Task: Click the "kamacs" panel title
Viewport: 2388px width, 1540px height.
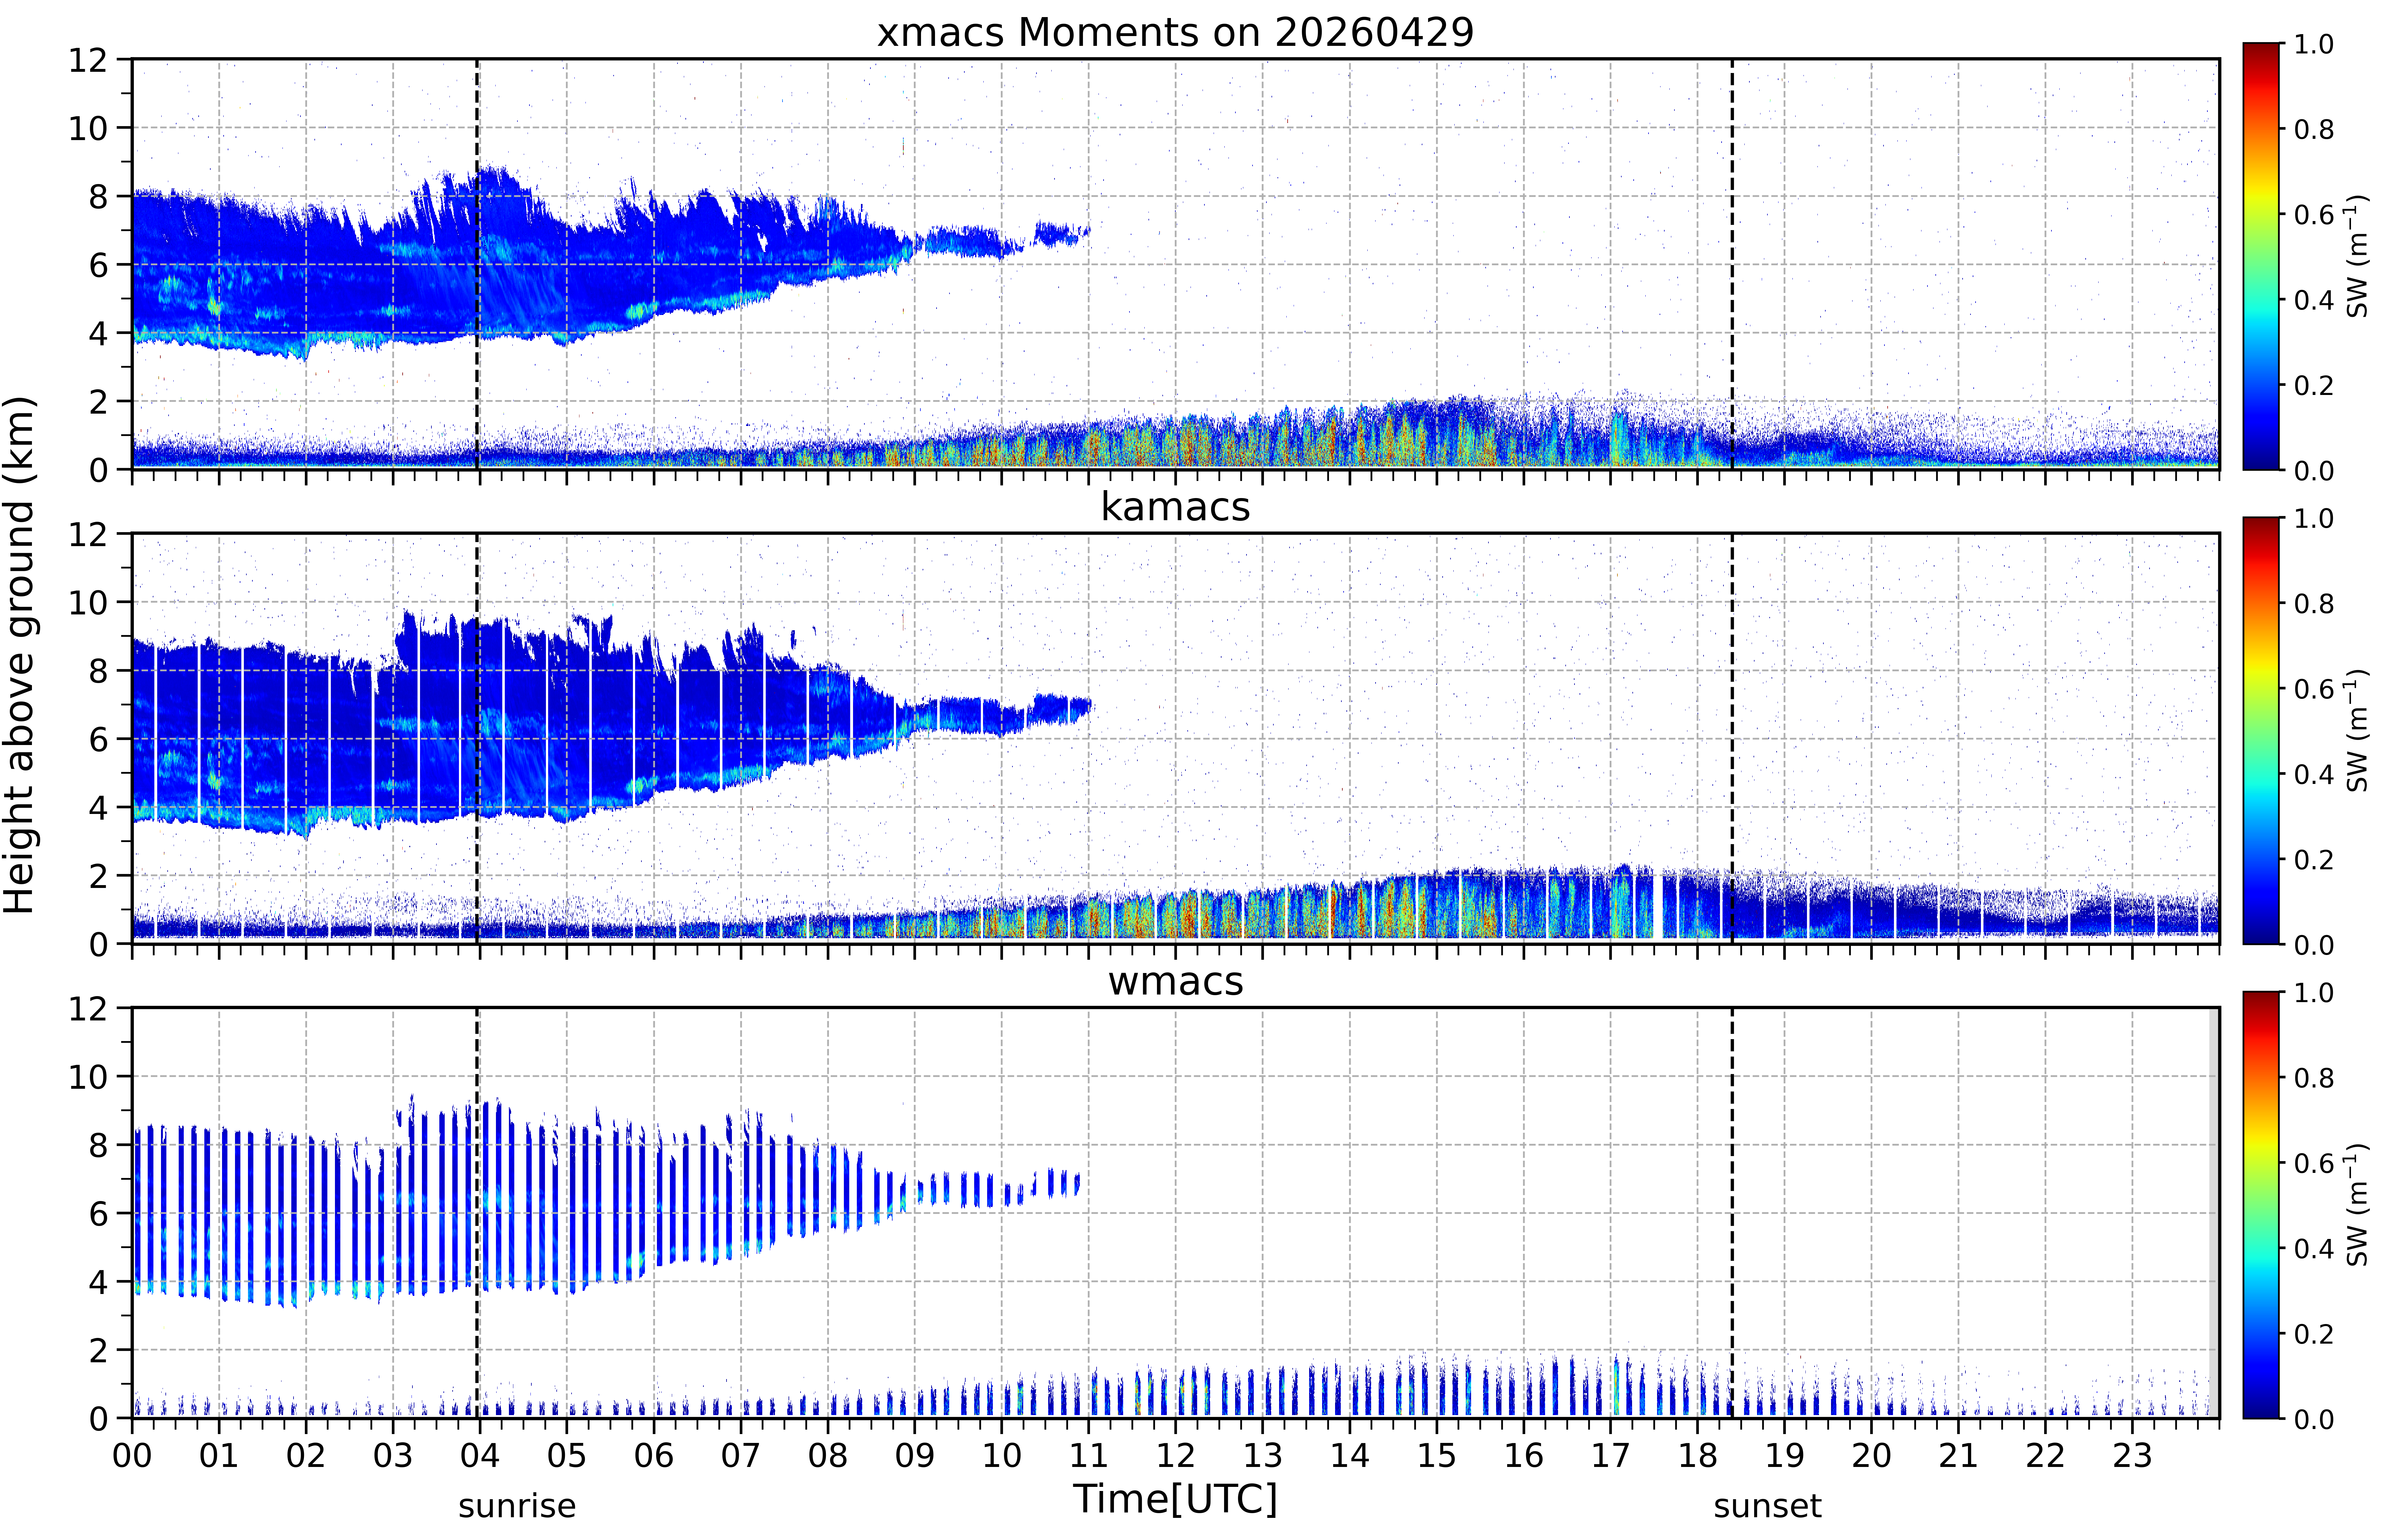Action: click(x=1175, y=507)
